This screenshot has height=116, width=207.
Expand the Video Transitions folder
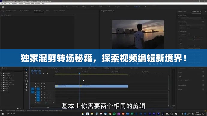point(1,84)
